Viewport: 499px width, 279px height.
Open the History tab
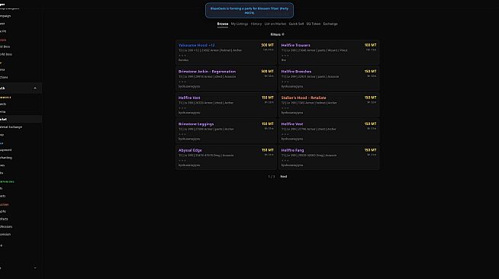(x=256, y=24)
